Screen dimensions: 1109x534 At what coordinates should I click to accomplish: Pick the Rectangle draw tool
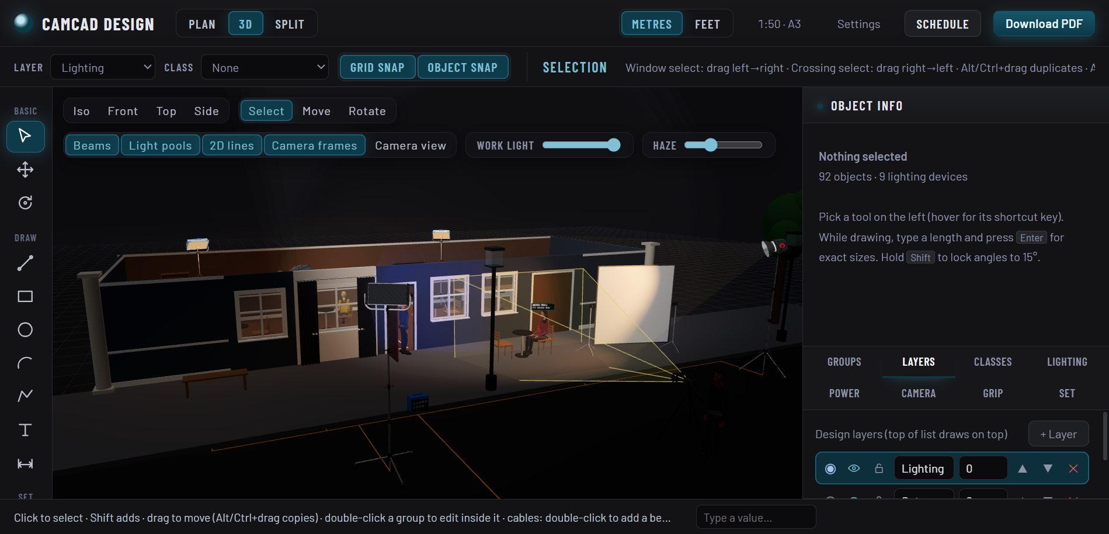pyautogui.click(x=25, y=297)
